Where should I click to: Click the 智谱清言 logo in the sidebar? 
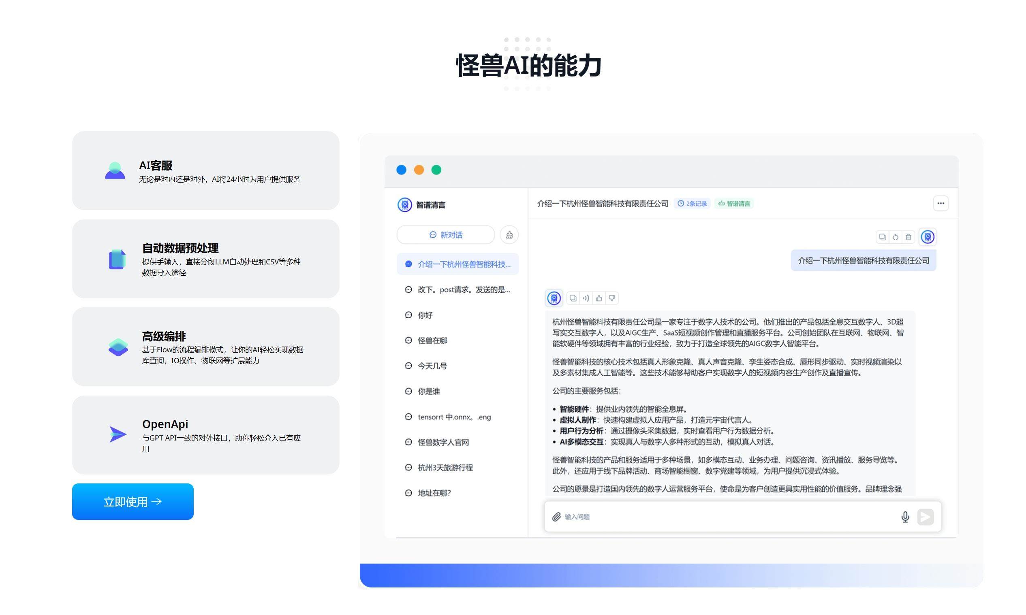coord(404,205)
